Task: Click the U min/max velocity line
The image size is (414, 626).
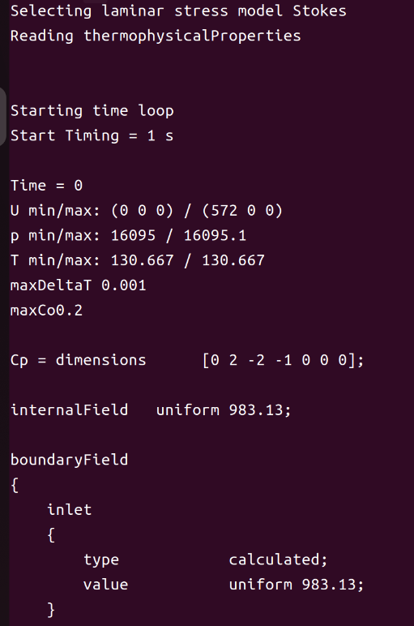Action: (147, 210)
